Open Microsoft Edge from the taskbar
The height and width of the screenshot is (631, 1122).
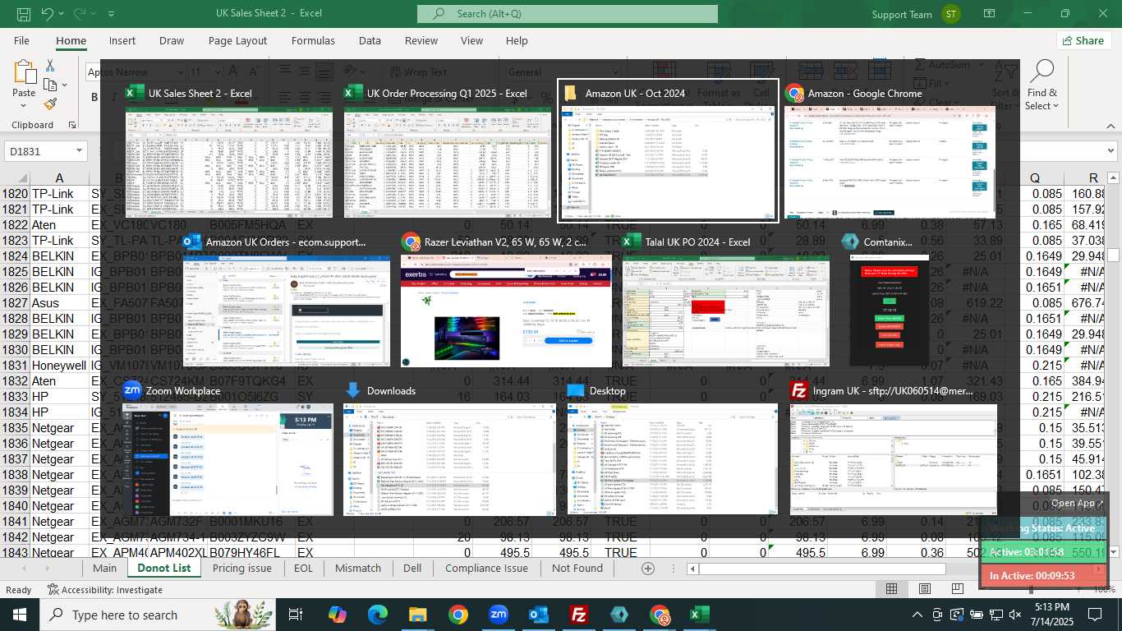[378, 615]
